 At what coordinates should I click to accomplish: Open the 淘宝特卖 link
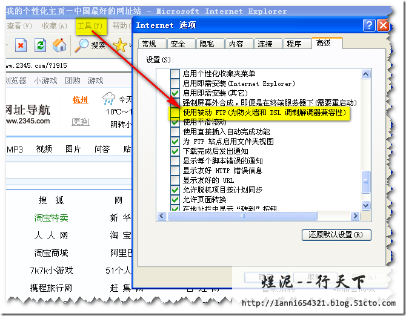point(51,218)
